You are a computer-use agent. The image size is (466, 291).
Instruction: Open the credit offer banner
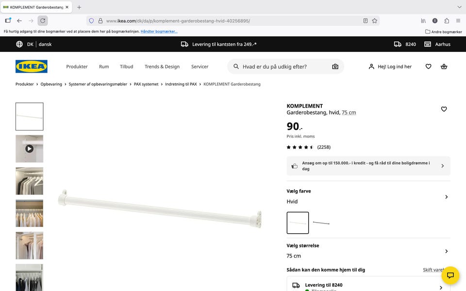pos(368,166)
